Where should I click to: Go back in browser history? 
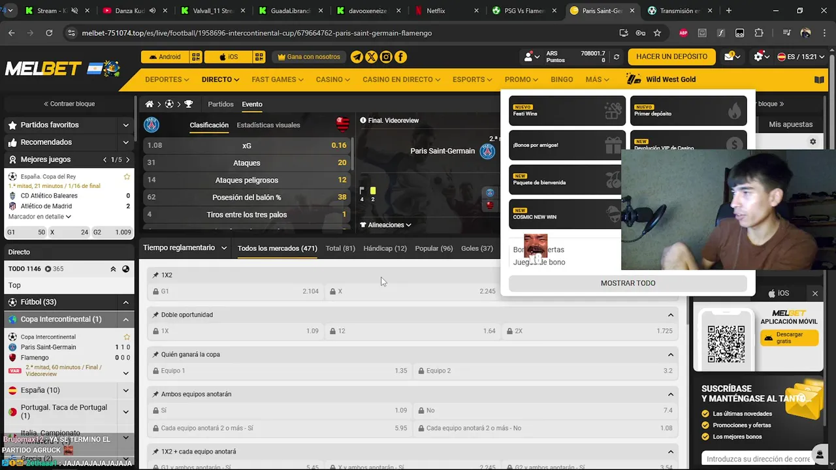coord(12,33)
